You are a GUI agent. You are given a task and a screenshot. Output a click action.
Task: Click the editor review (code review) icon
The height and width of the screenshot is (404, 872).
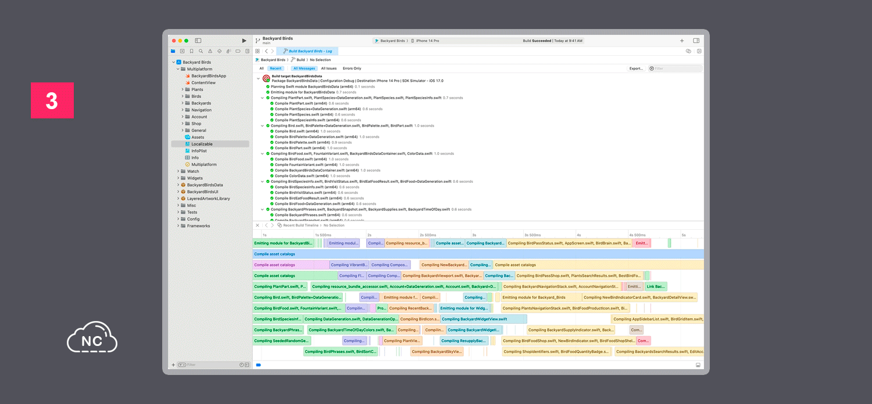pos(688,51)
